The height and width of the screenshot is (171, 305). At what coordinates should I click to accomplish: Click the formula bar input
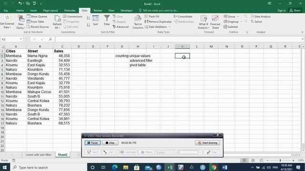(178, 39)
